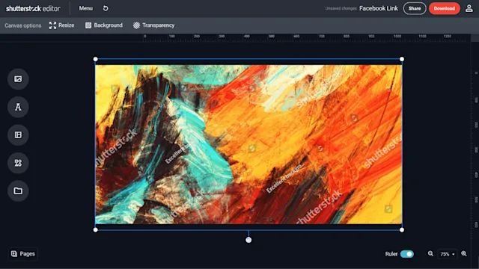Open the Images panel in sidebar

(18, 79)
